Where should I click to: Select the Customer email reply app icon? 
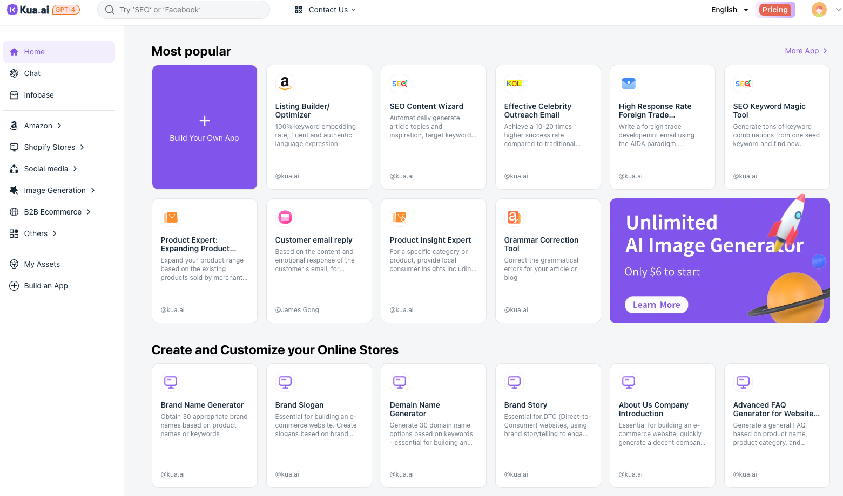[x=285, y=217]
